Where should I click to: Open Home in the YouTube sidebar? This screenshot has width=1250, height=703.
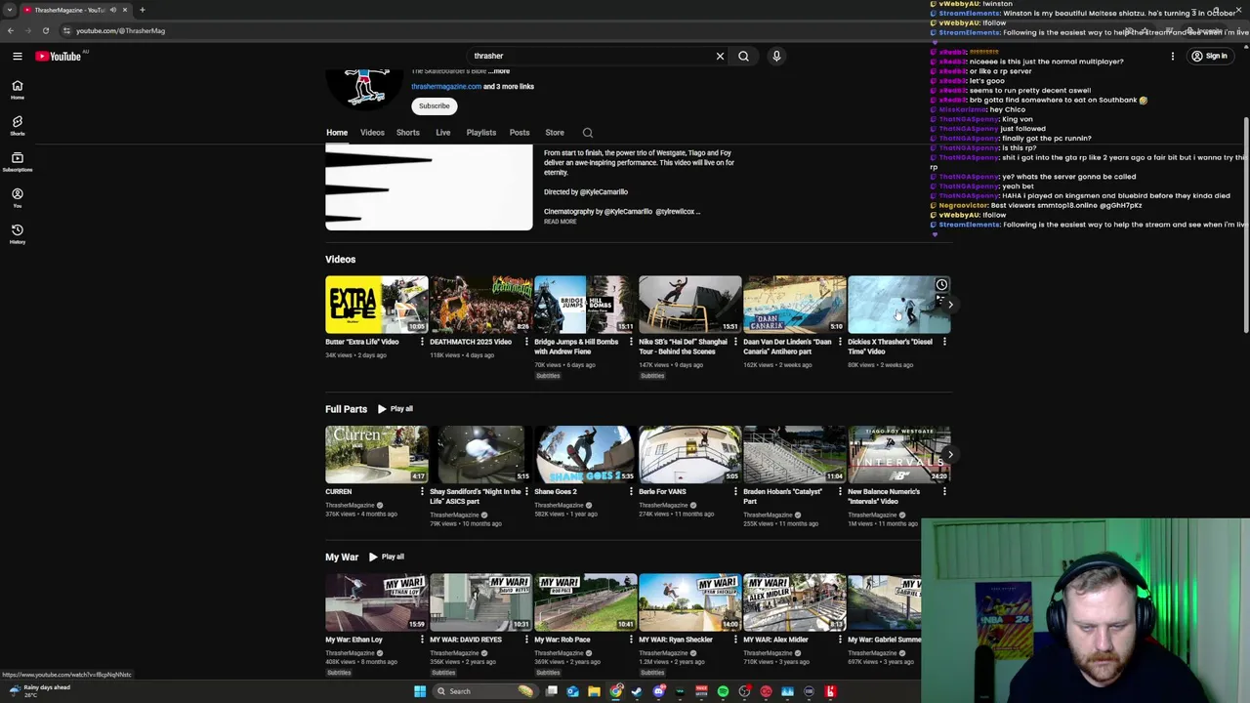[17, 91]
